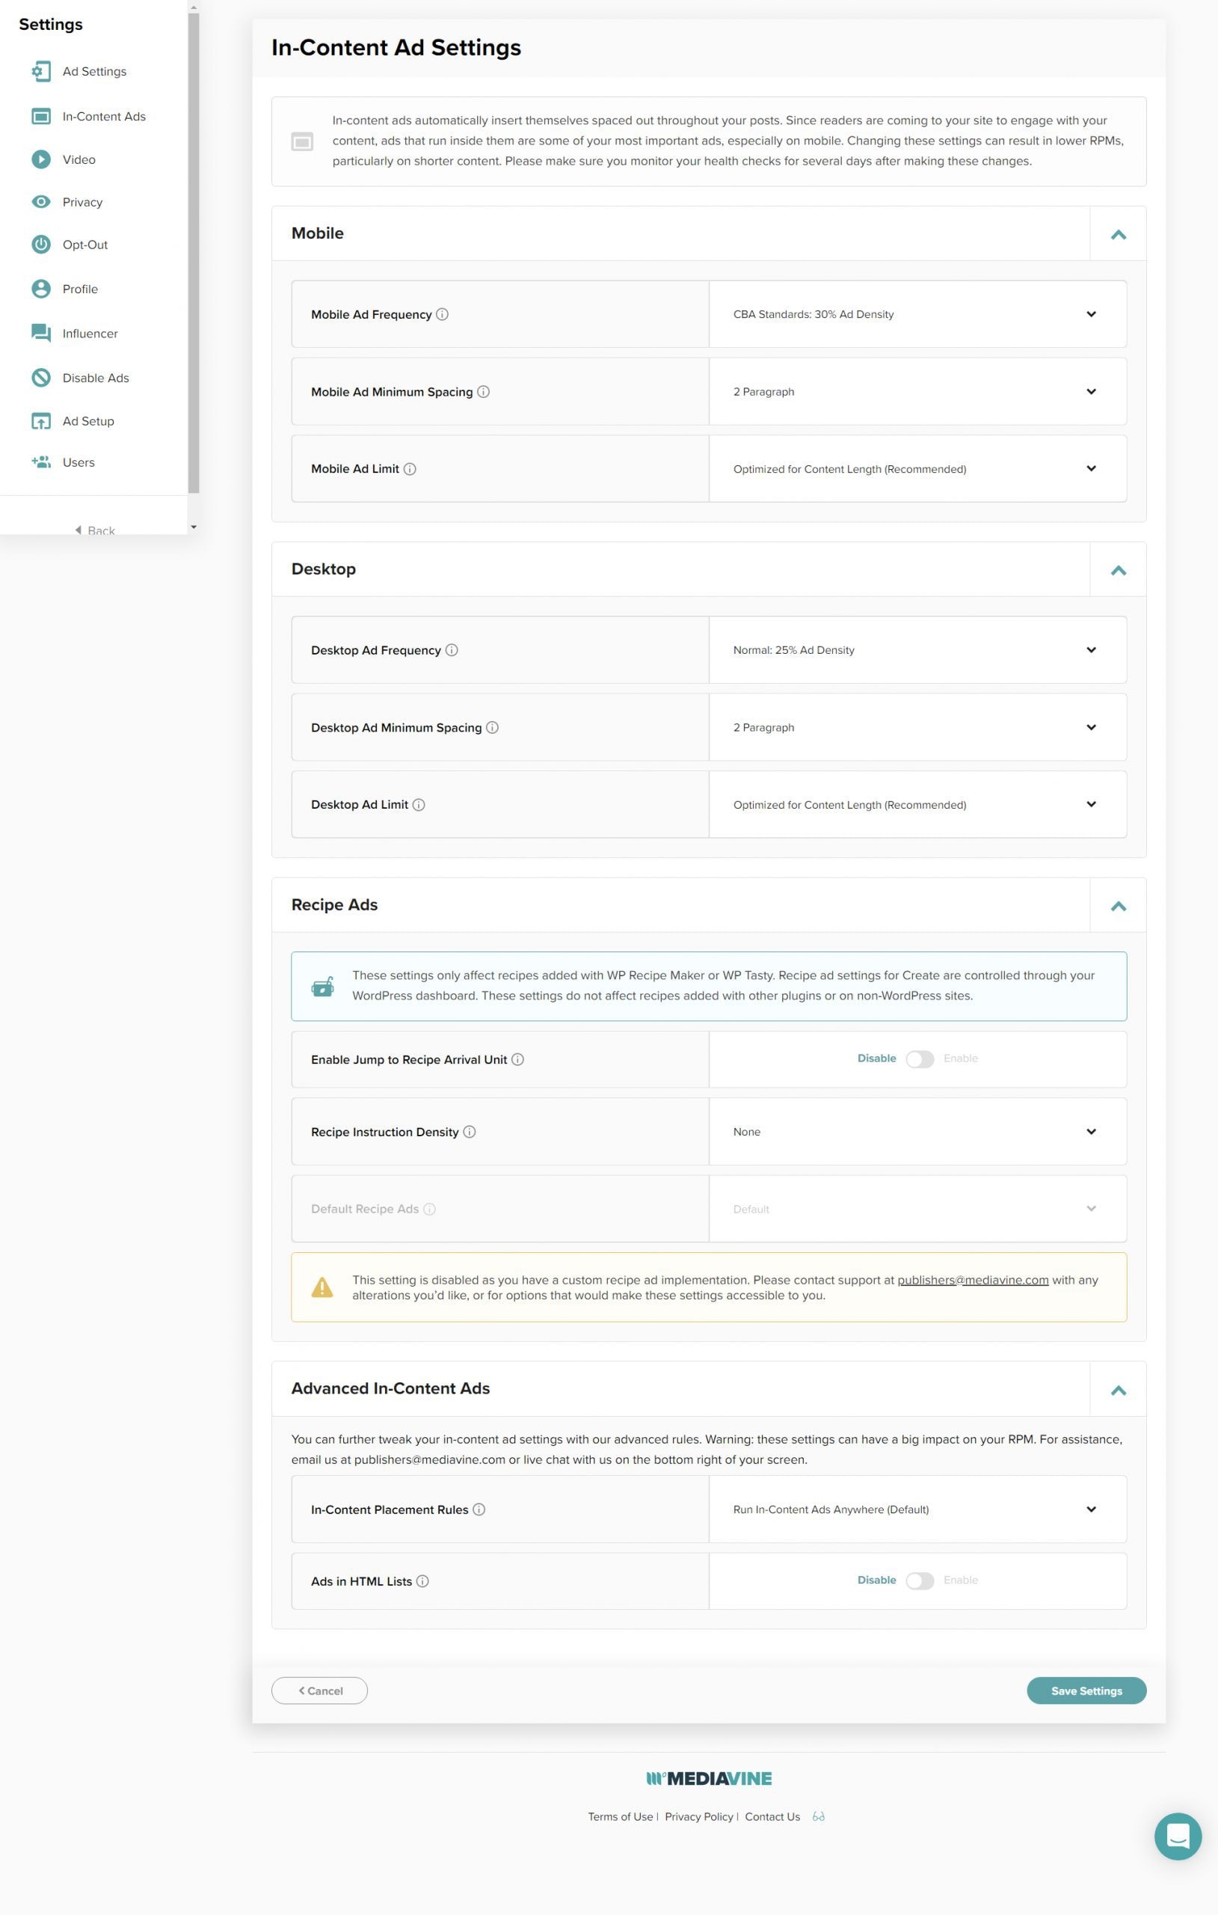Click info icon next to Desktop Ad Frequency

click(452, 650)
